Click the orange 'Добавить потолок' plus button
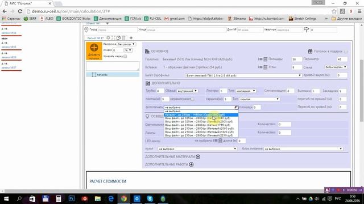This screenshot has height=204, width=364. point(94,51)
